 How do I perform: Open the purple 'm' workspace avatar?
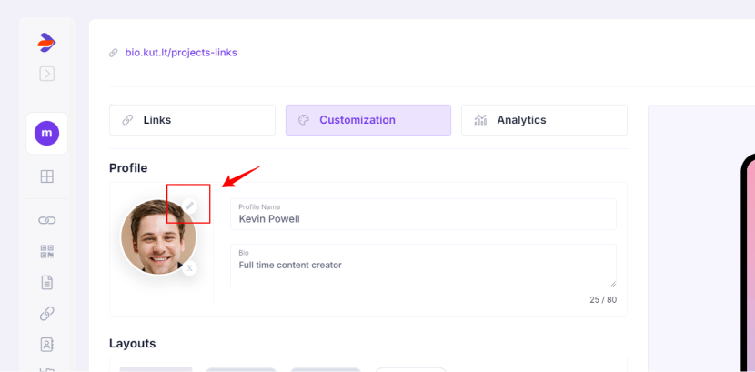46,134
